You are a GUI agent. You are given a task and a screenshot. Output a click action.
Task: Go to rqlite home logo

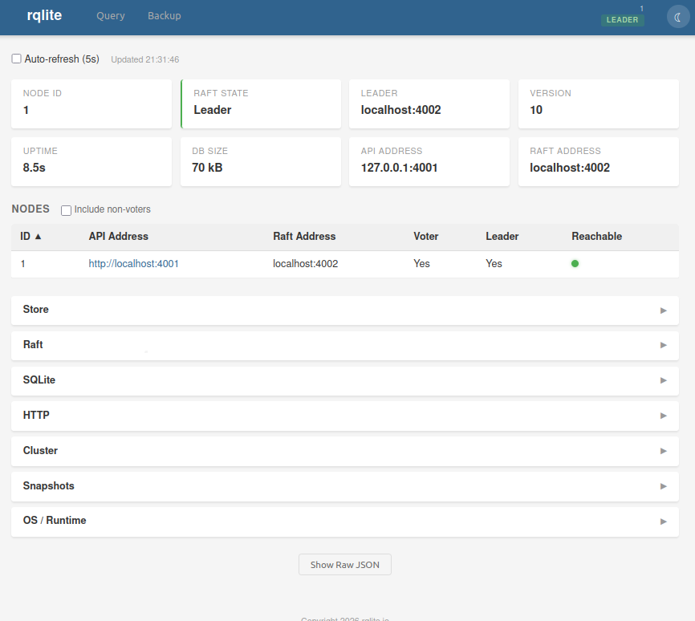tap(44, 15)
